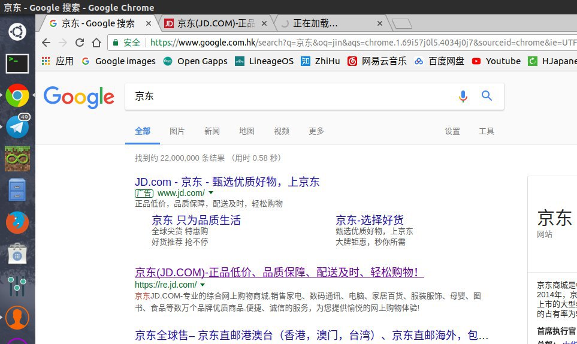The height and width of the screenshot is (344, 577).
Task: Expand the dropdown arrow beside www.jd.com/ ad
Action: coord(212,194)
